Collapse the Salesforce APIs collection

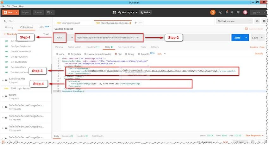[x=3, y=80]
